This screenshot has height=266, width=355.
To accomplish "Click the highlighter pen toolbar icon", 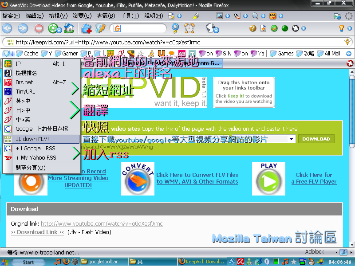I will point(196,16).
